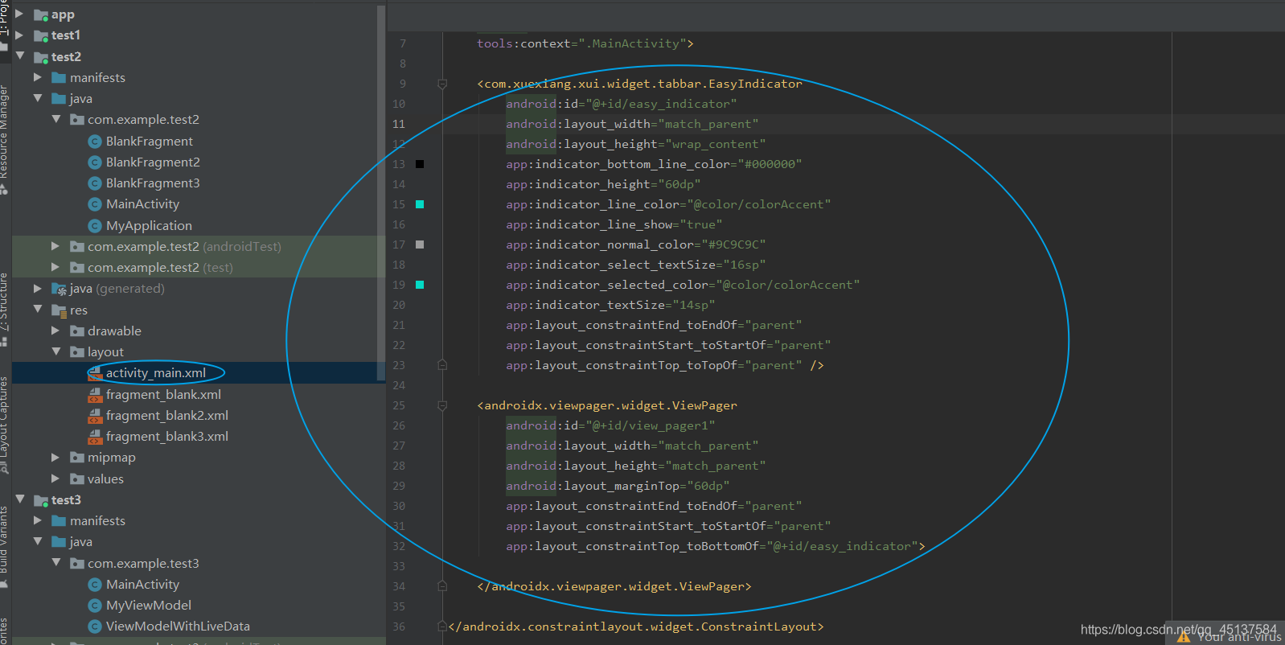Click MyViewModel class icon
The width and height of the screenshot is (1285, 645).
pyautogui.click(x=95, y=606)
